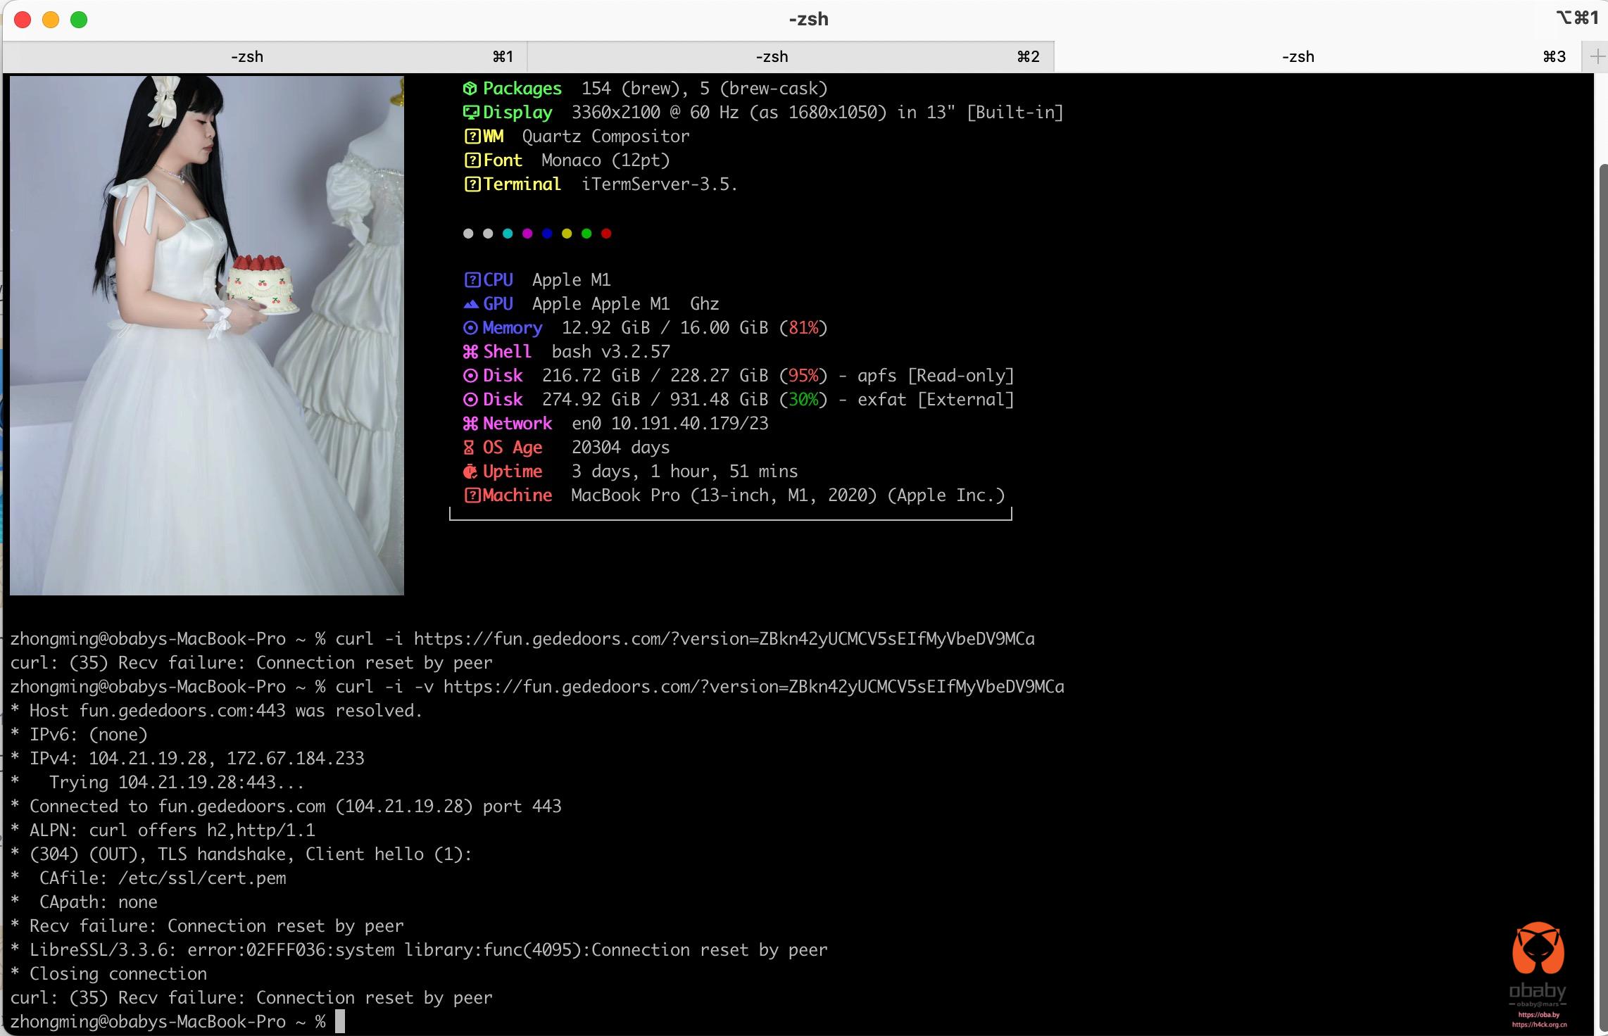Image resolution: width=1608 pixels, height=1036 pixels.
Task: Click '3 days, 1 hour, 51 mins' uptime
Action: (684, 472)
